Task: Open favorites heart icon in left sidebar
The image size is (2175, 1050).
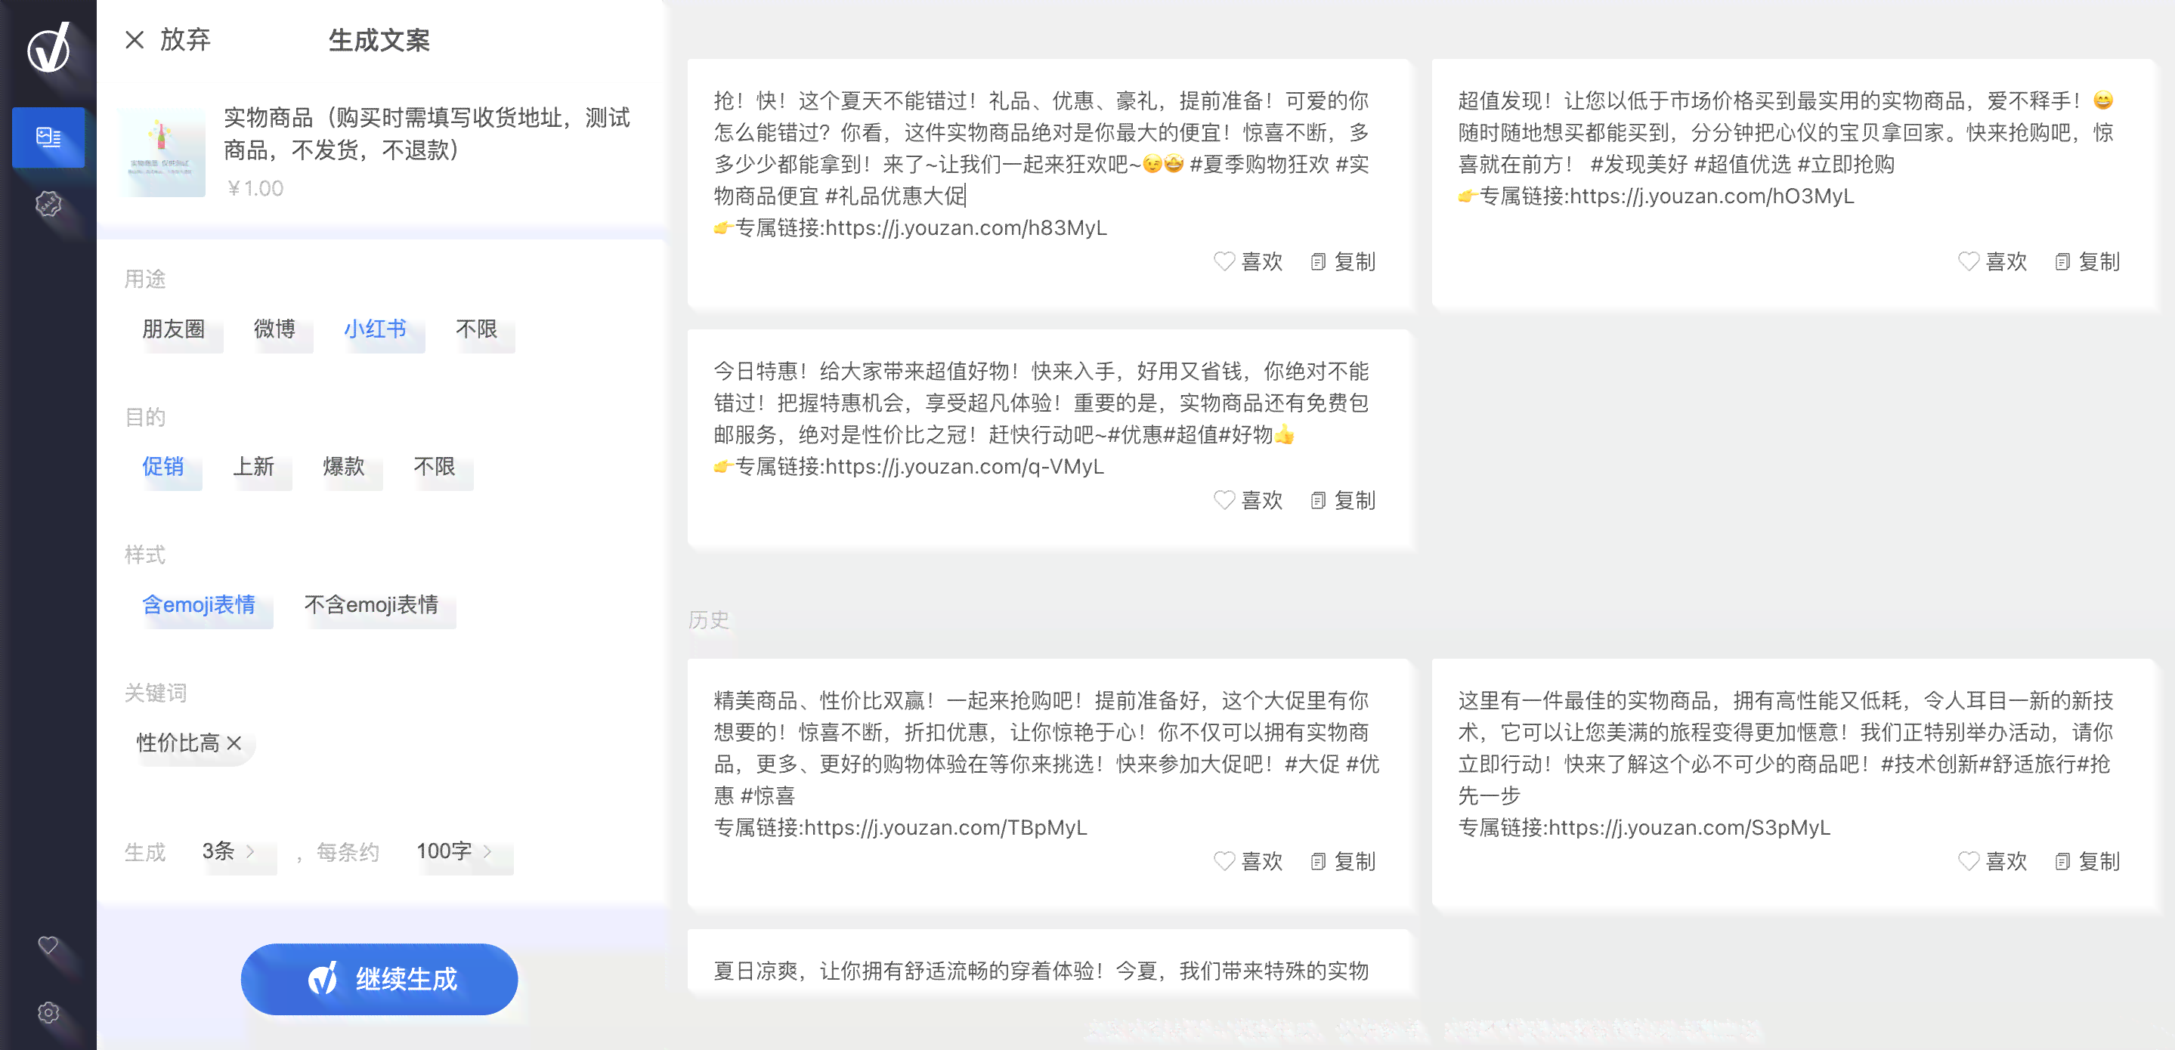Action: click(48, 945)
